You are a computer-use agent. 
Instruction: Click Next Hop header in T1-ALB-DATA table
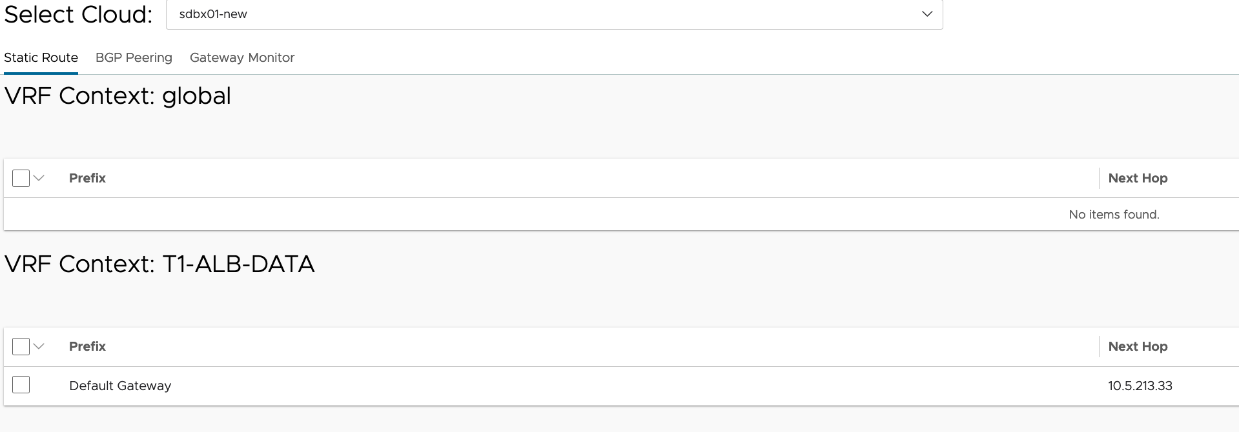point(1138,346)
